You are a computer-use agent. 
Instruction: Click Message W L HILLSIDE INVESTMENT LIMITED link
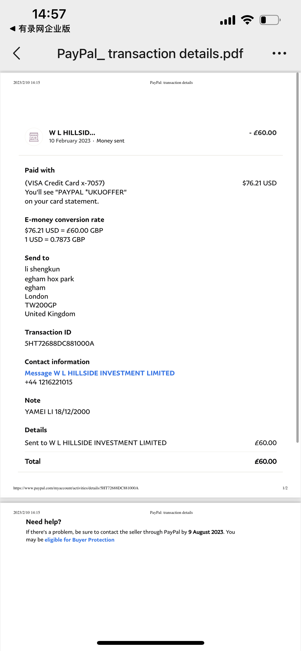(x=100, y=373)
